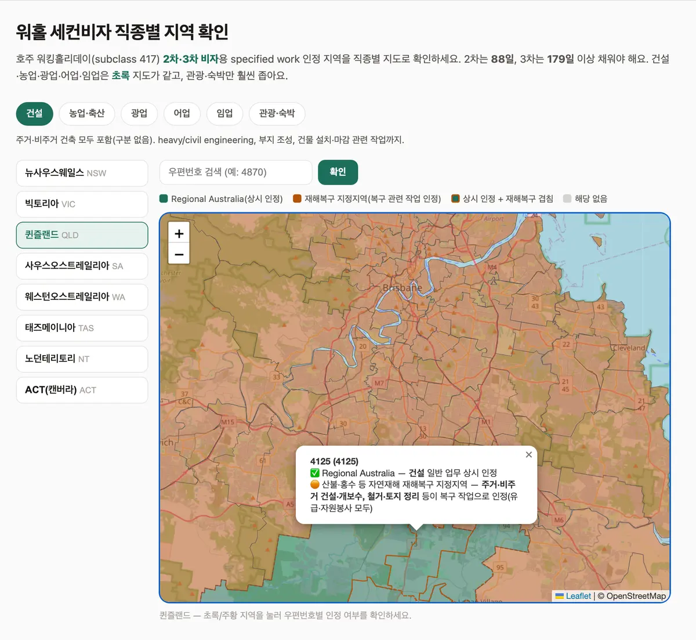The height and width of the screenshot is (640, 696).
Task: Select 퀸즐랜드 QLD state
Action: pos(82,235)
